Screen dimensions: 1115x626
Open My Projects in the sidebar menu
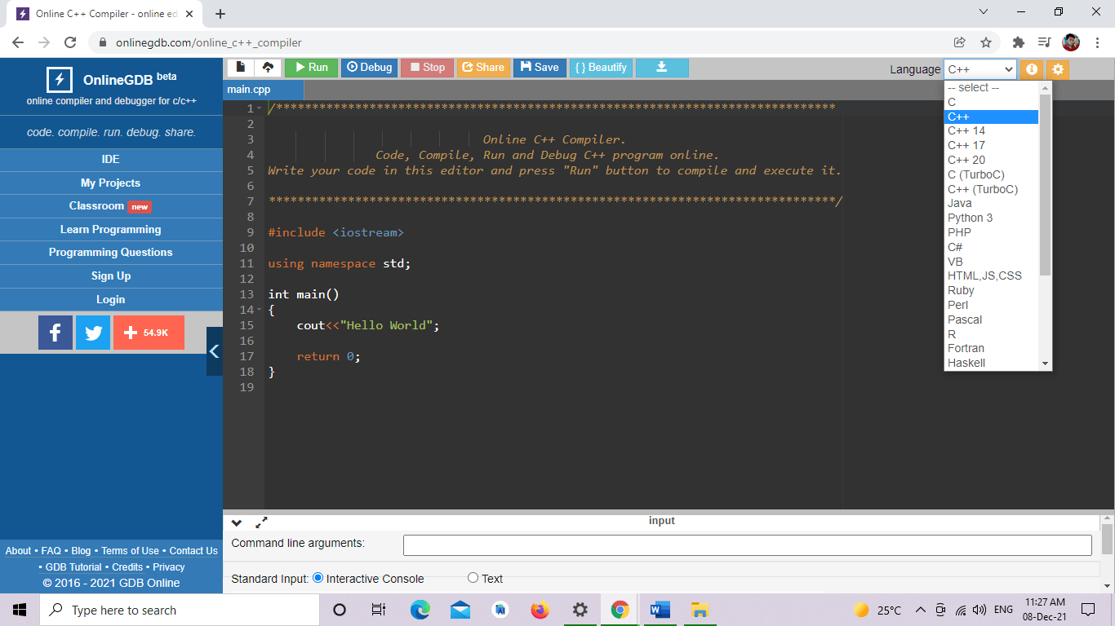coord(111,183)
